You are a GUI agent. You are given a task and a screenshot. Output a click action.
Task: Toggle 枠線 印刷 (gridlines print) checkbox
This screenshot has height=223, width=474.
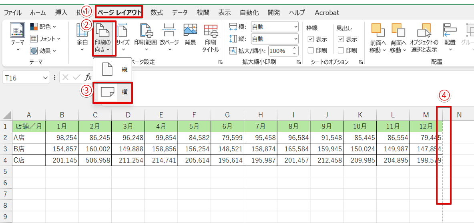pos(310,50)
